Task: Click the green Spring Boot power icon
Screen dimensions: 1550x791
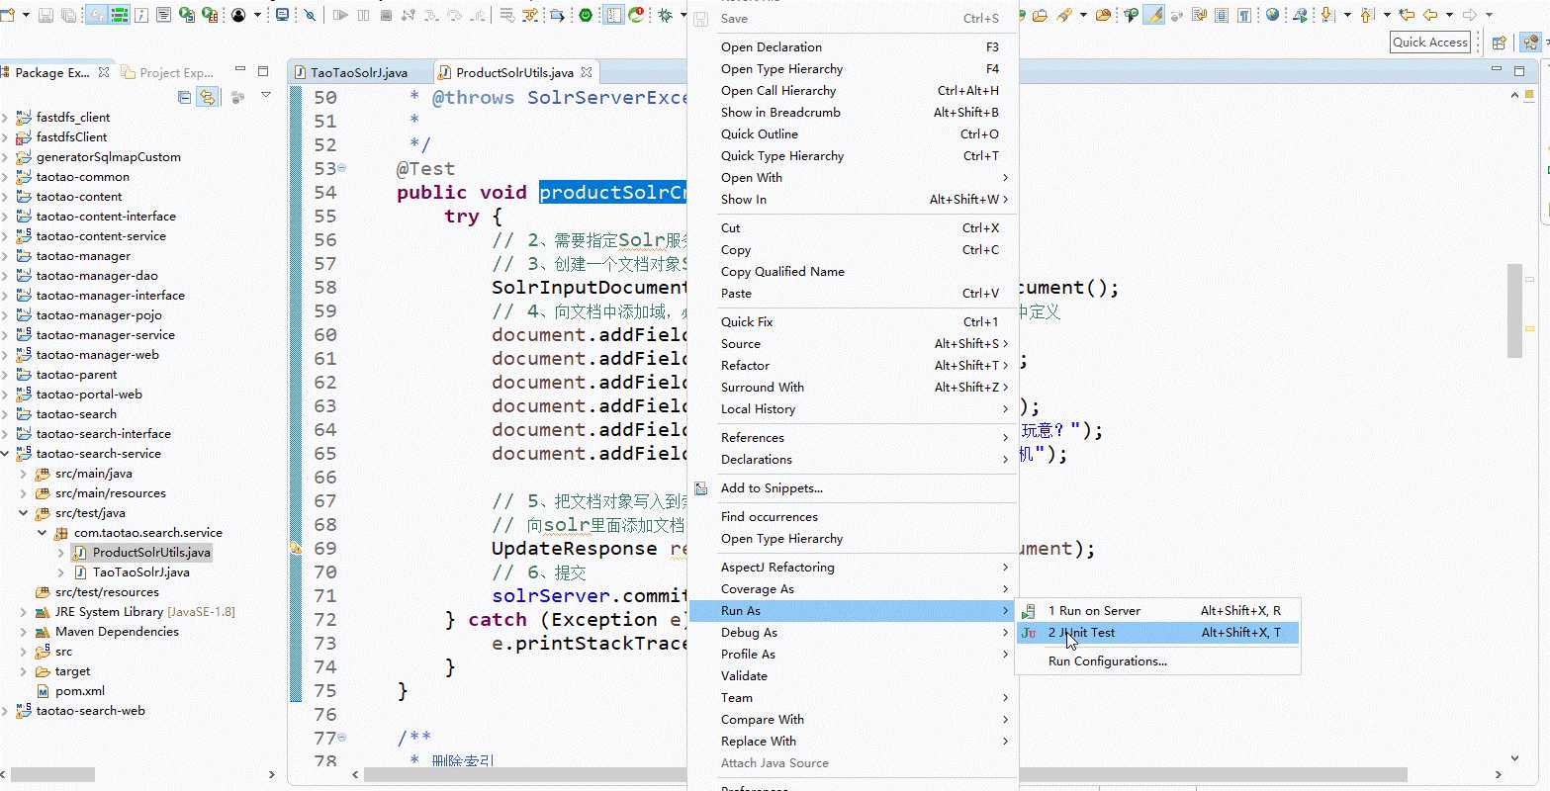Action: (586, 15)
